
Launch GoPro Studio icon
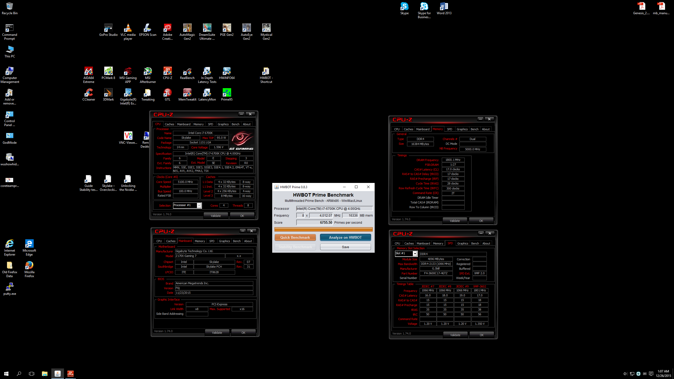pyautogui.click(x=108, y=30)
